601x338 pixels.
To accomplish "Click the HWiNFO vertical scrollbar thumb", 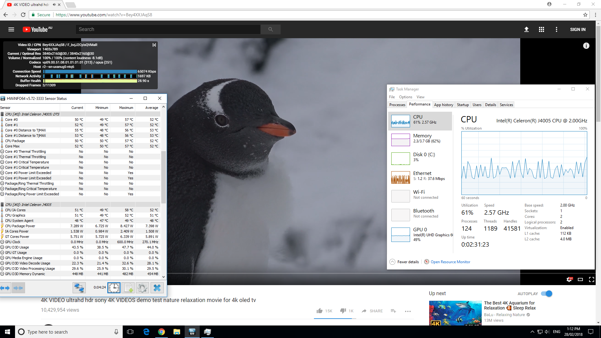I will click(163, 177).
